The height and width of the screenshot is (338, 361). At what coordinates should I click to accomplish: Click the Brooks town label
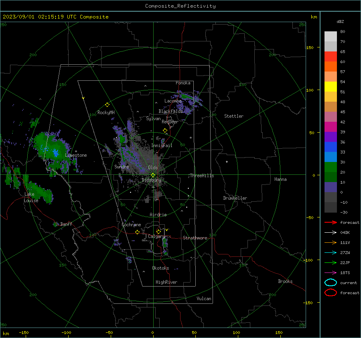click(285, 281)
